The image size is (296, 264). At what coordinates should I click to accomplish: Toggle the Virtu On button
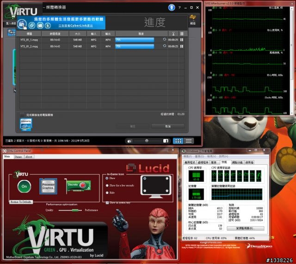[x=24, y=186]
